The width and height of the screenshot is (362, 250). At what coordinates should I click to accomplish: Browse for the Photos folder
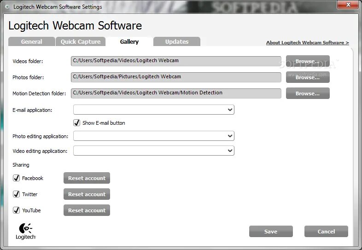308,77
